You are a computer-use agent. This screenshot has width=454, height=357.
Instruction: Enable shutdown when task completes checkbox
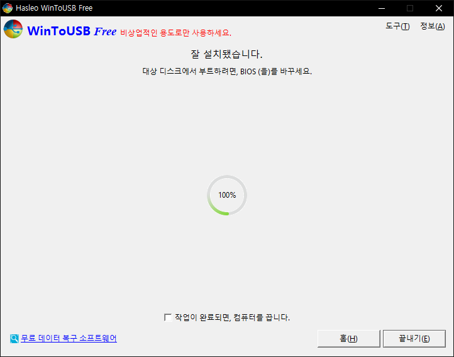(x=168, y=317)
